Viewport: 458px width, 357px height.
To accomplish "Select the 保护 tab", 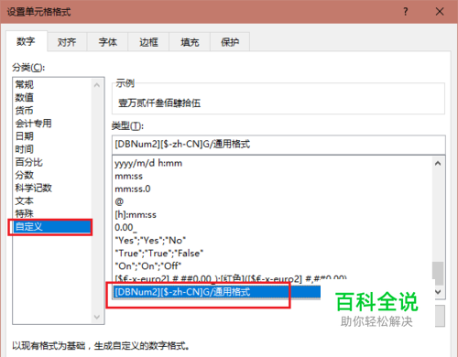I will click(x=230, y=42).
